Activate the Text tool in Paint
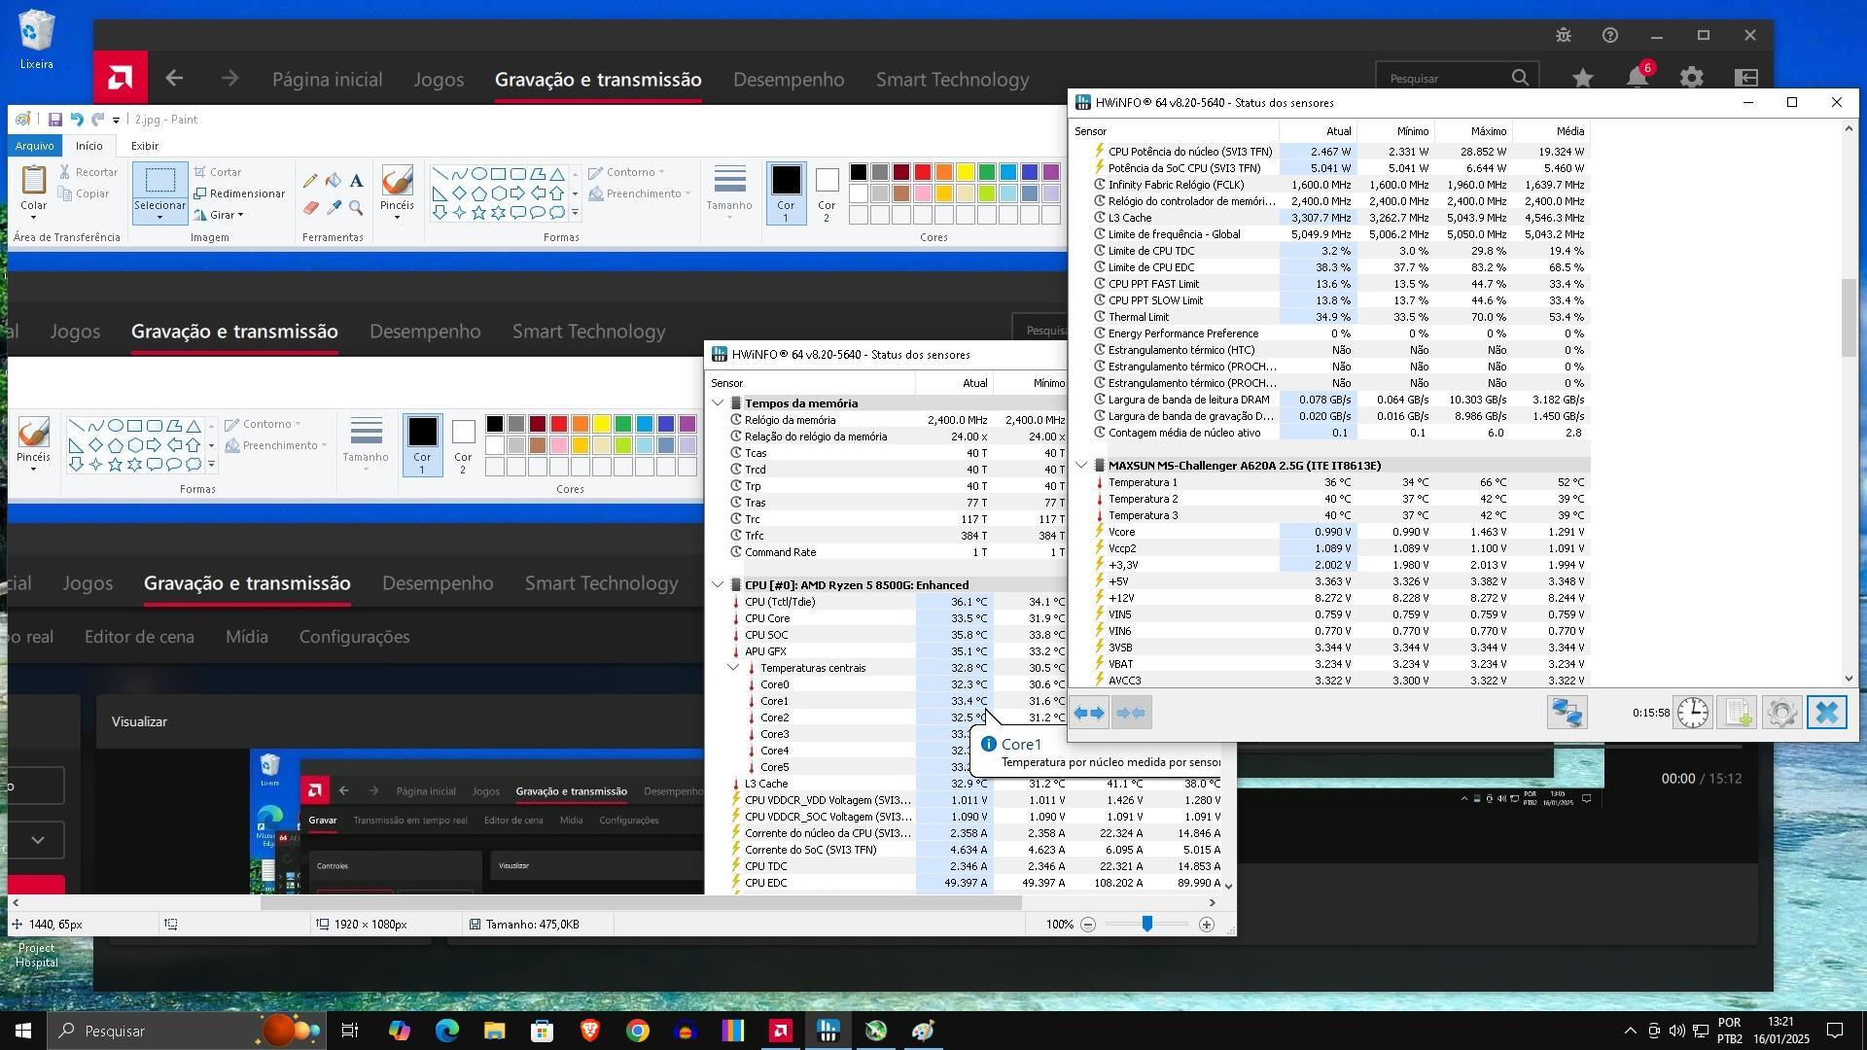Viewport: 1867px width, 1050px height. click(x=357, y=181)
